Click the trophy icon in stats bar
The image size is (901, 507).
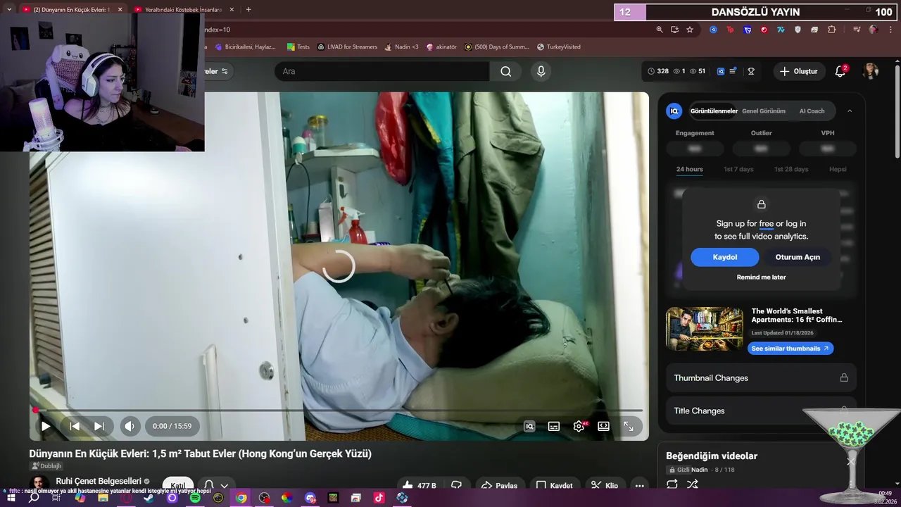click(751, 71)
